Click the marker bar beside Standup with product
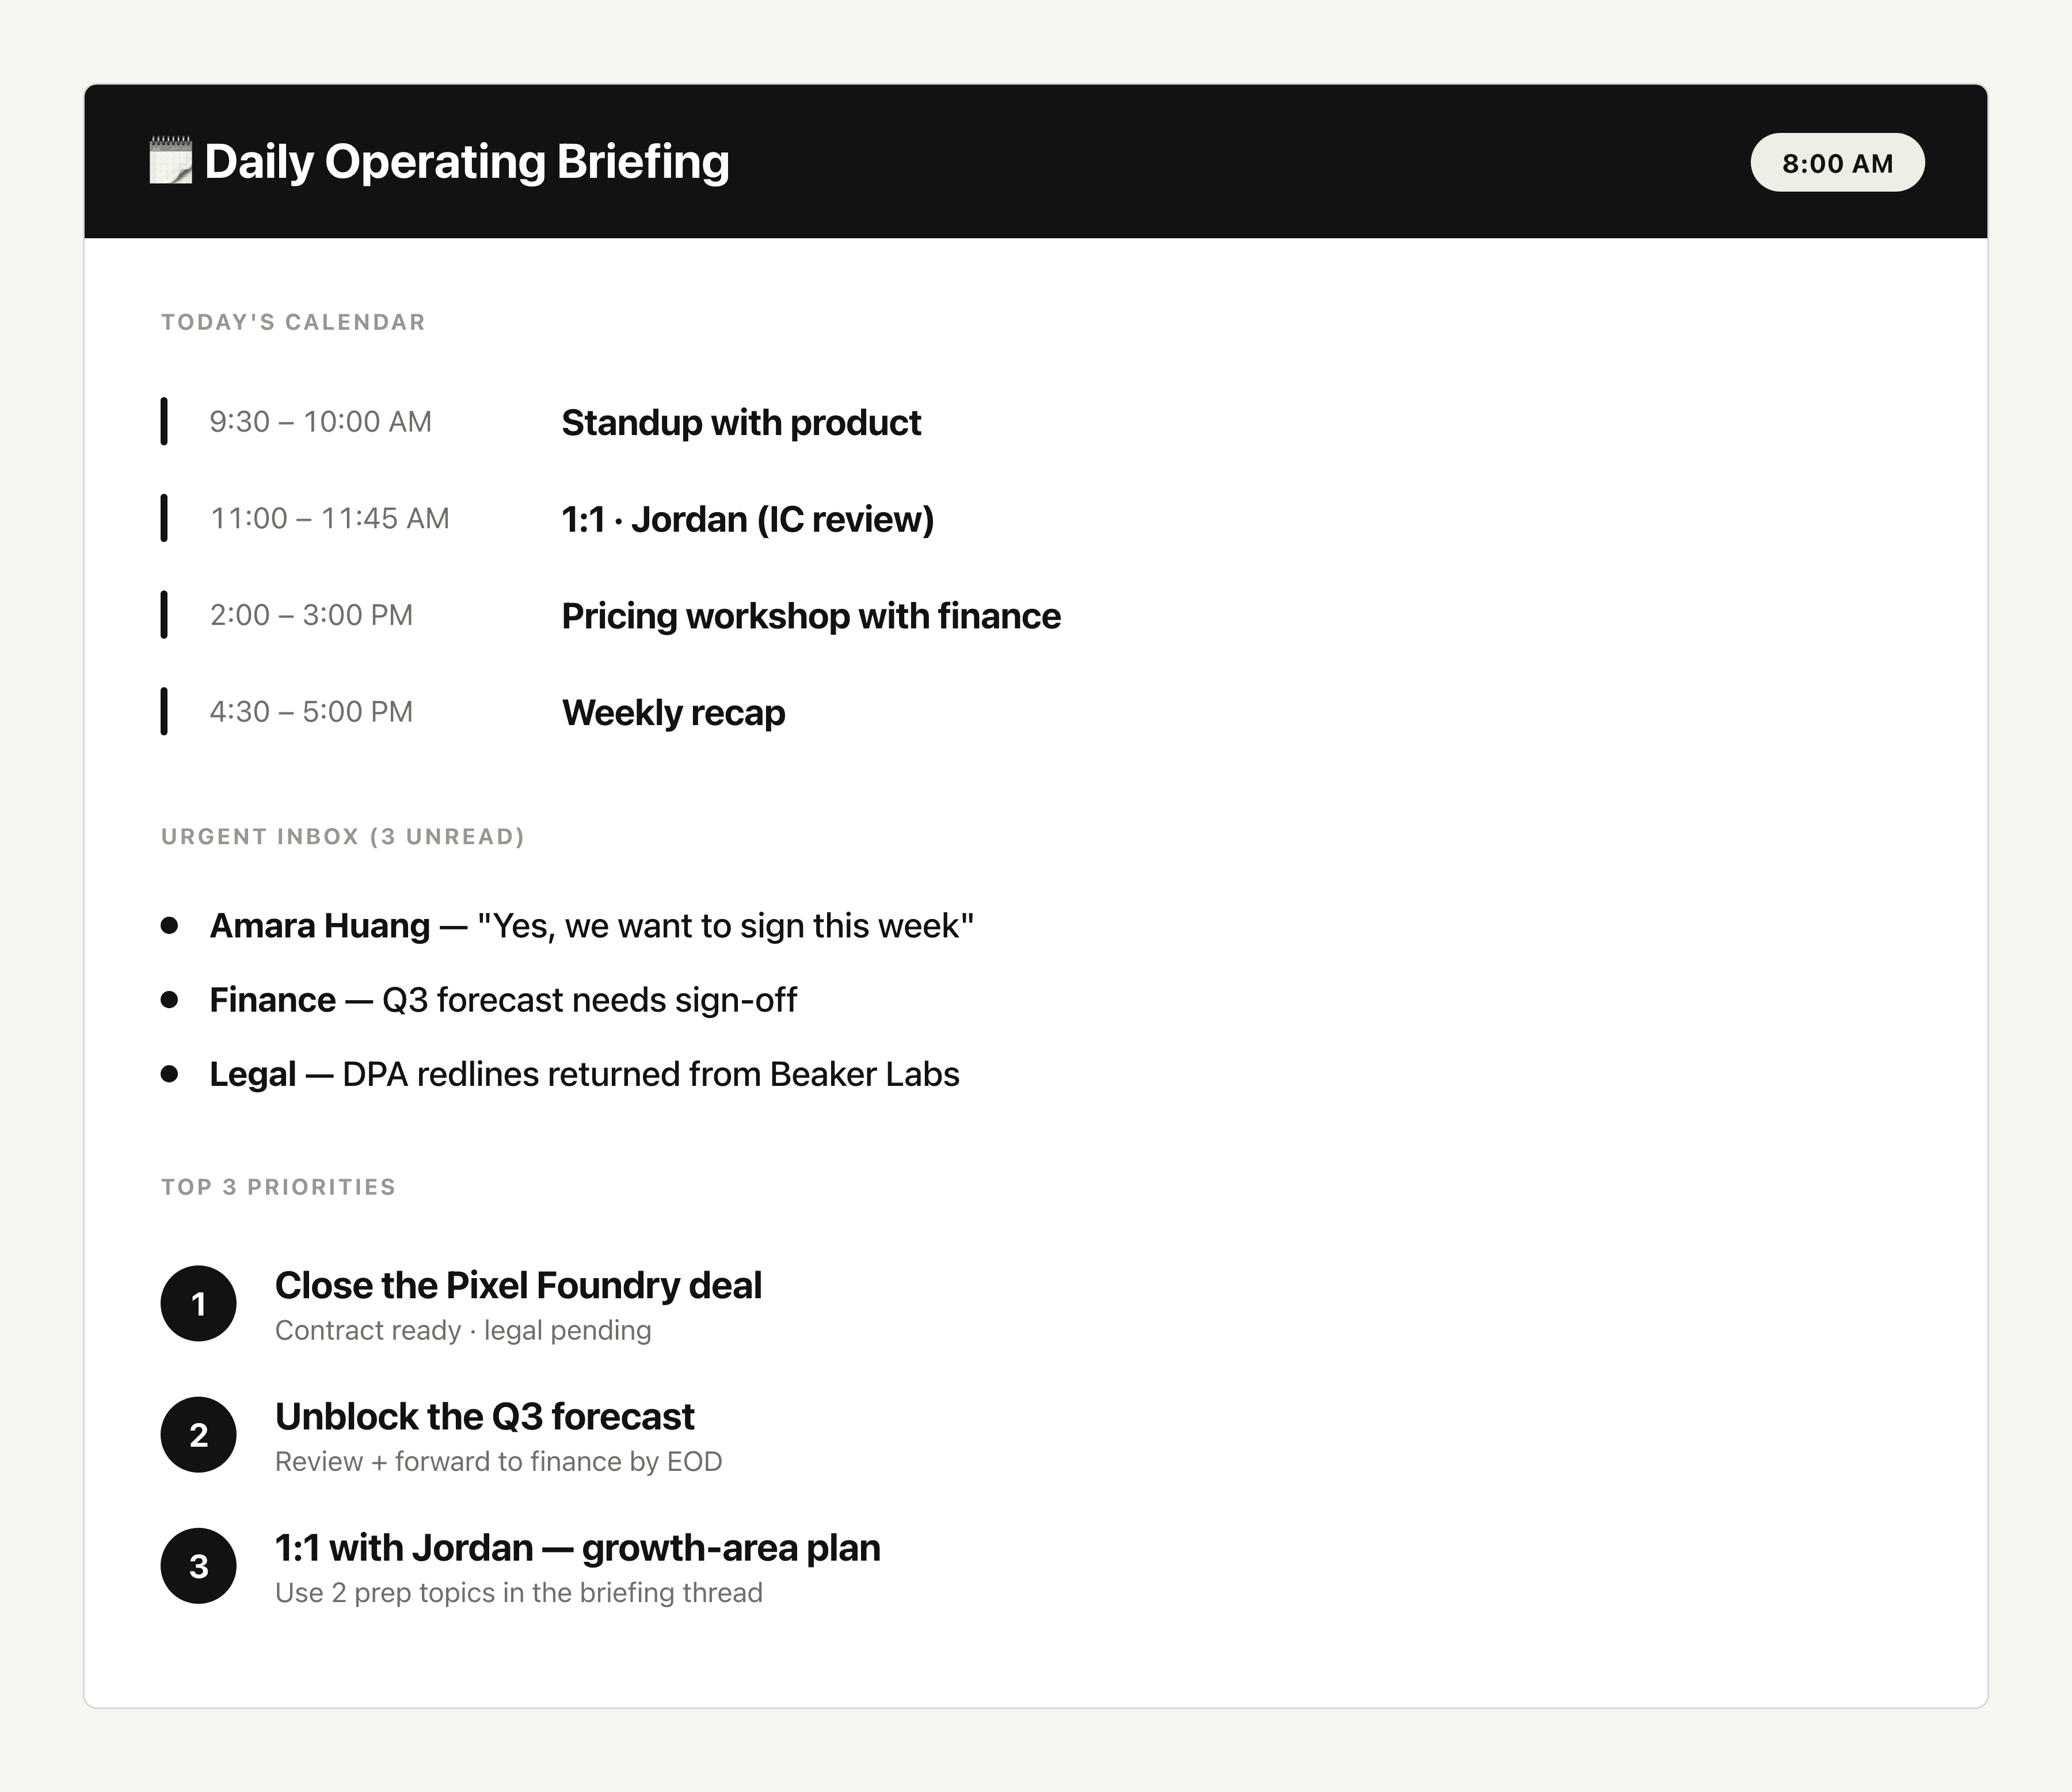Screen dimensions: 2072x1792 point(164,421)
